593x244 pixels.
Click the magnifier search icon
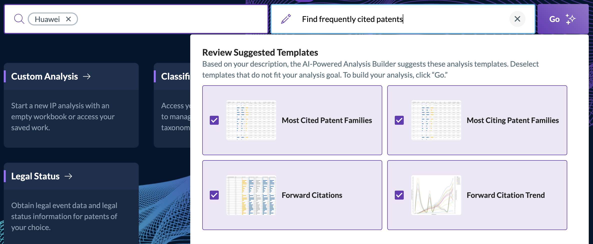point(19,19)
